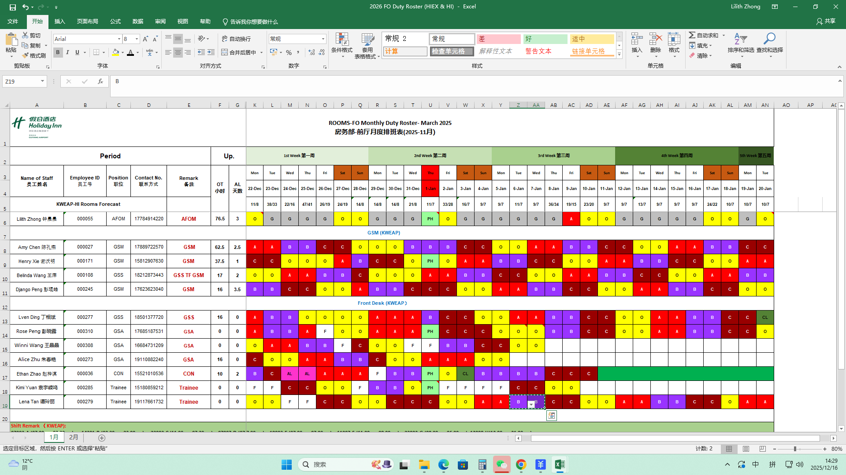The height and width of the screenshot is (475, 846).
Task: Open the Name Box dropdown arrow
Action: (x=42, y=81)
